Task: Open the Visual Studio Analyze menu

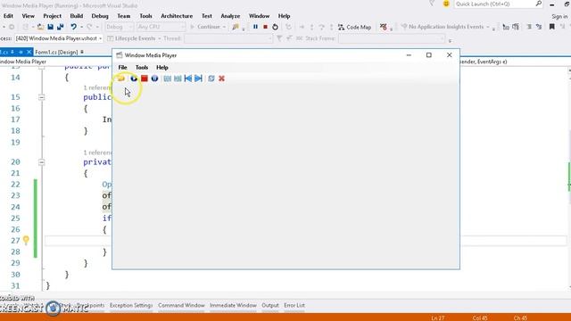Action: tap(230, 16)
